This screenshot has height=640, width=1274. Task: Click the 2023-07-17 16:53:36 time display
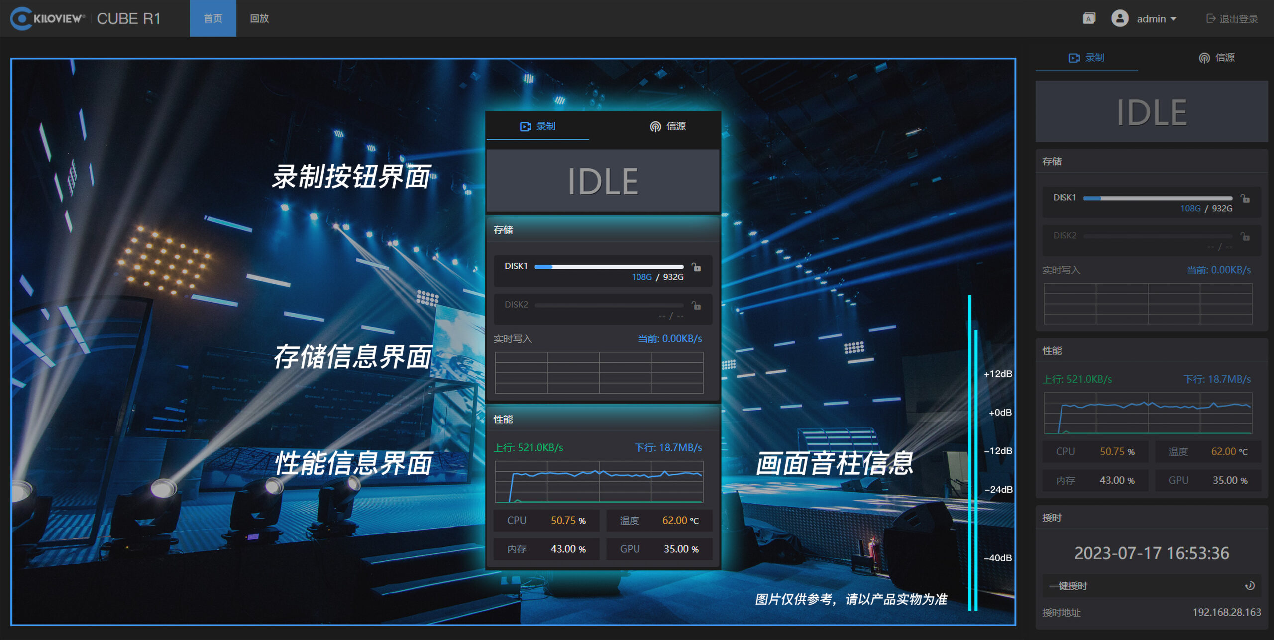pos(1152,553)
